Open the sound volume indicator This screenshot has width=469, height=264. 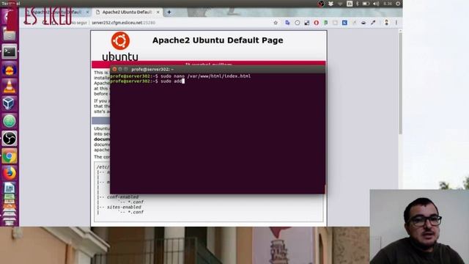pos(376,4)
